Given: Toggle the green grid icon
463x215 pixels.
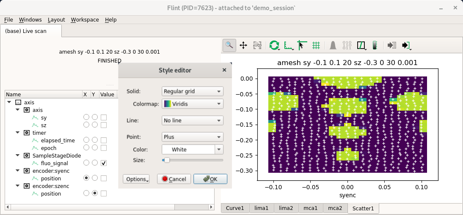Looking at the screenshot, I should (316, 45).
